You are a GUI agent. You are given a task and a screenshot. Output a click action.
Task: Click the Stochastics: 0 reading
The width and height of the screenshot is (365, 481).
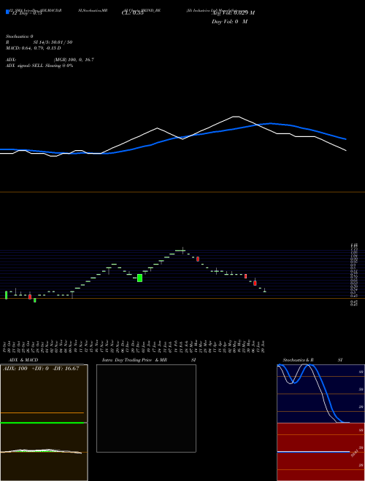20,36
